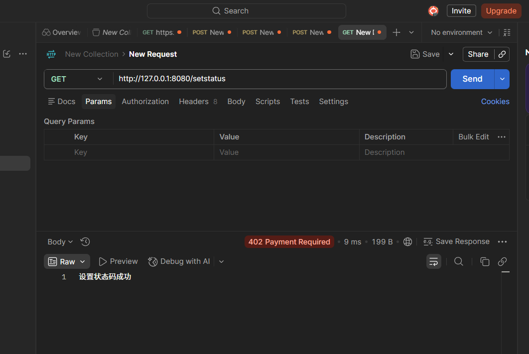Send the GET request
529x354 pixels.
tap(472, 79)
